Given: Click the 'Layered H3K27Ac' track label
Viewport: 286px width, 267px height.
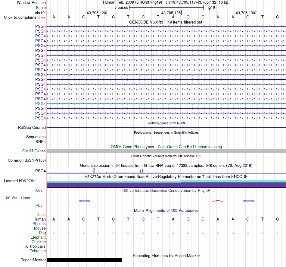Looking at the screenshot, I should (20, 181).
